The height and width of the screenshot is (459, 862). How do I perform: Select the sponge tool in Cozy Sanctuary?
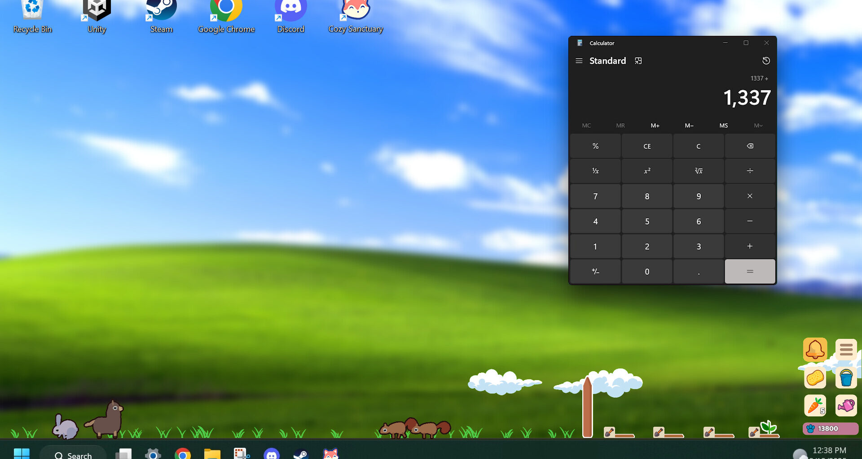[x=815, y=378]
